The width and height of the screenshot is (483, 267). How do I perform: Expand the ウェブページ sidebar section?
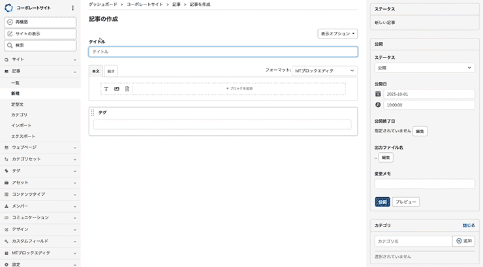(40, 148)
